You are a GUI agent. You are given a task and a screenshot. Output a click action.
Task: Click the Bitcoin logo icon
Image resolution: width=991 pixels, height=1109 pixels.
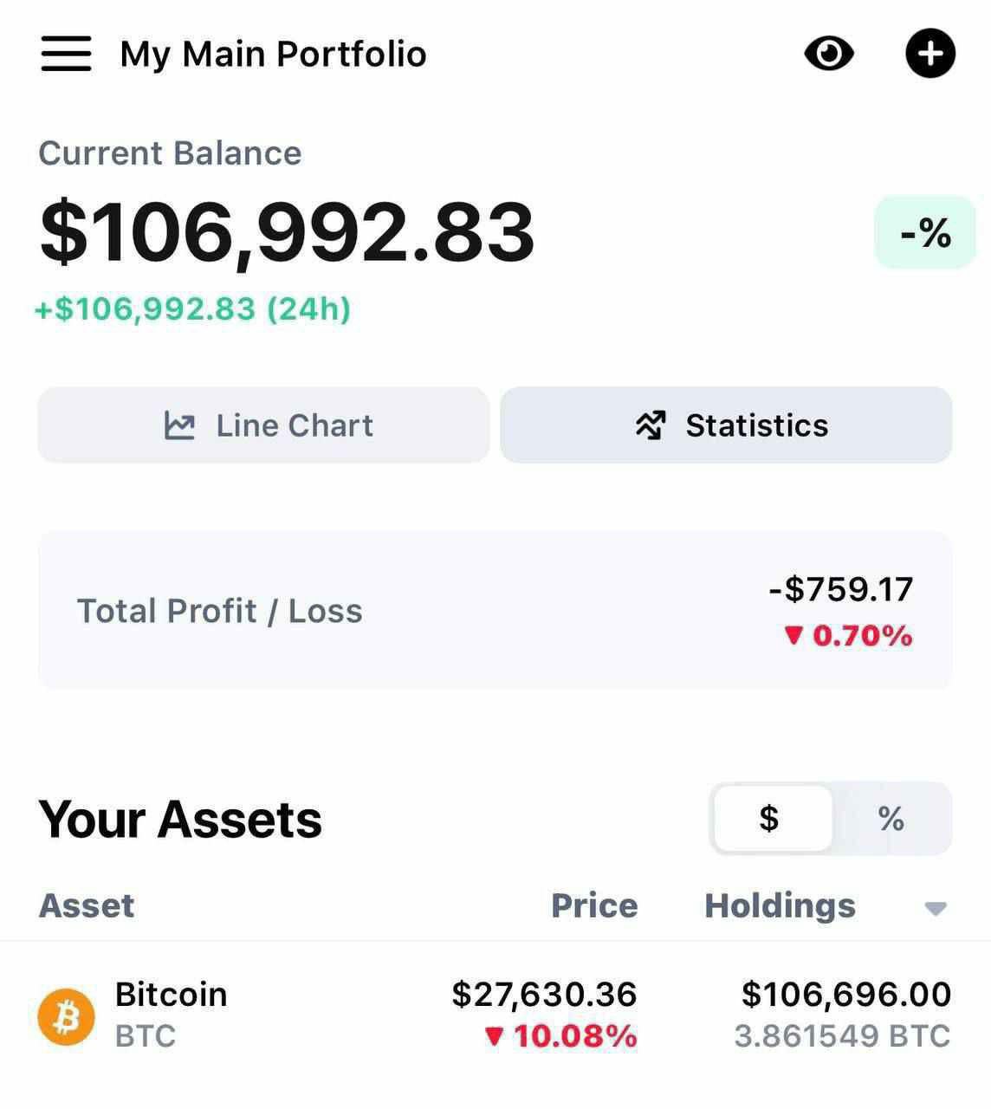[x=66, y=1016]
